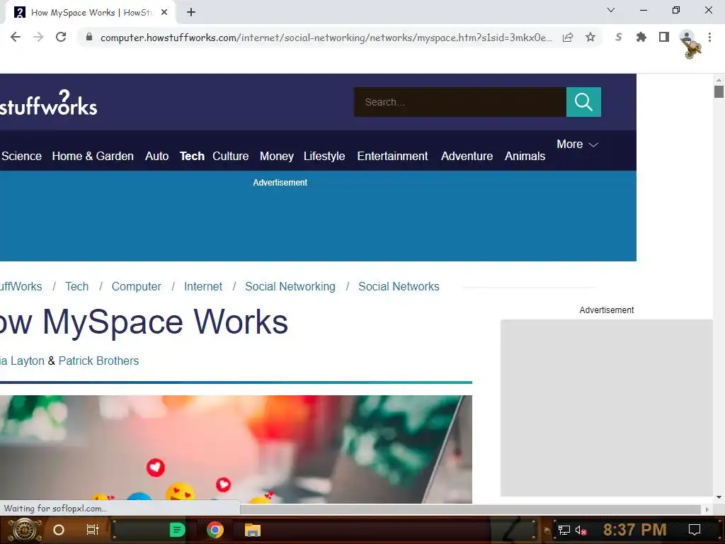Follow the Tech breadcrumb link
Image resolution: width=725 pixels, height=544 pixels.
click(76, 286)
